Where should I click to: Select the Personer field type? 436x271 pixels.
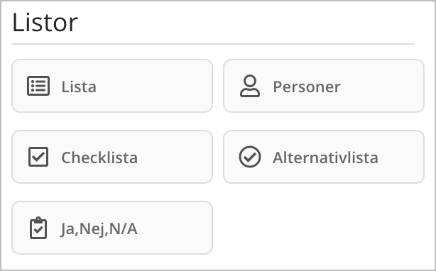coord(324,86)
